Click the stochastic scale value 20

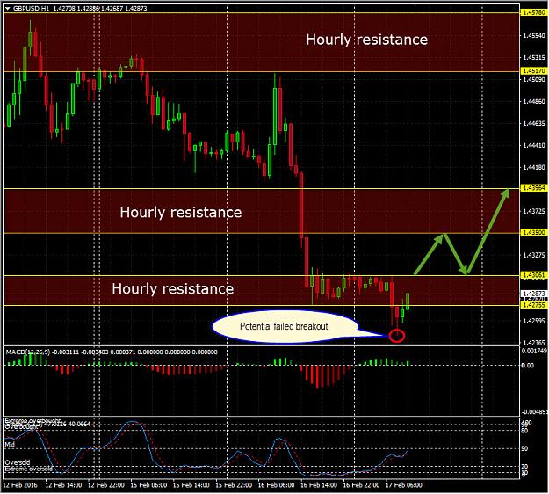point(524,467)
